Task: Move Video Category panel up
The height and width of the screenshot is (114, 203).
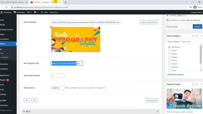Action: [193, 36]
